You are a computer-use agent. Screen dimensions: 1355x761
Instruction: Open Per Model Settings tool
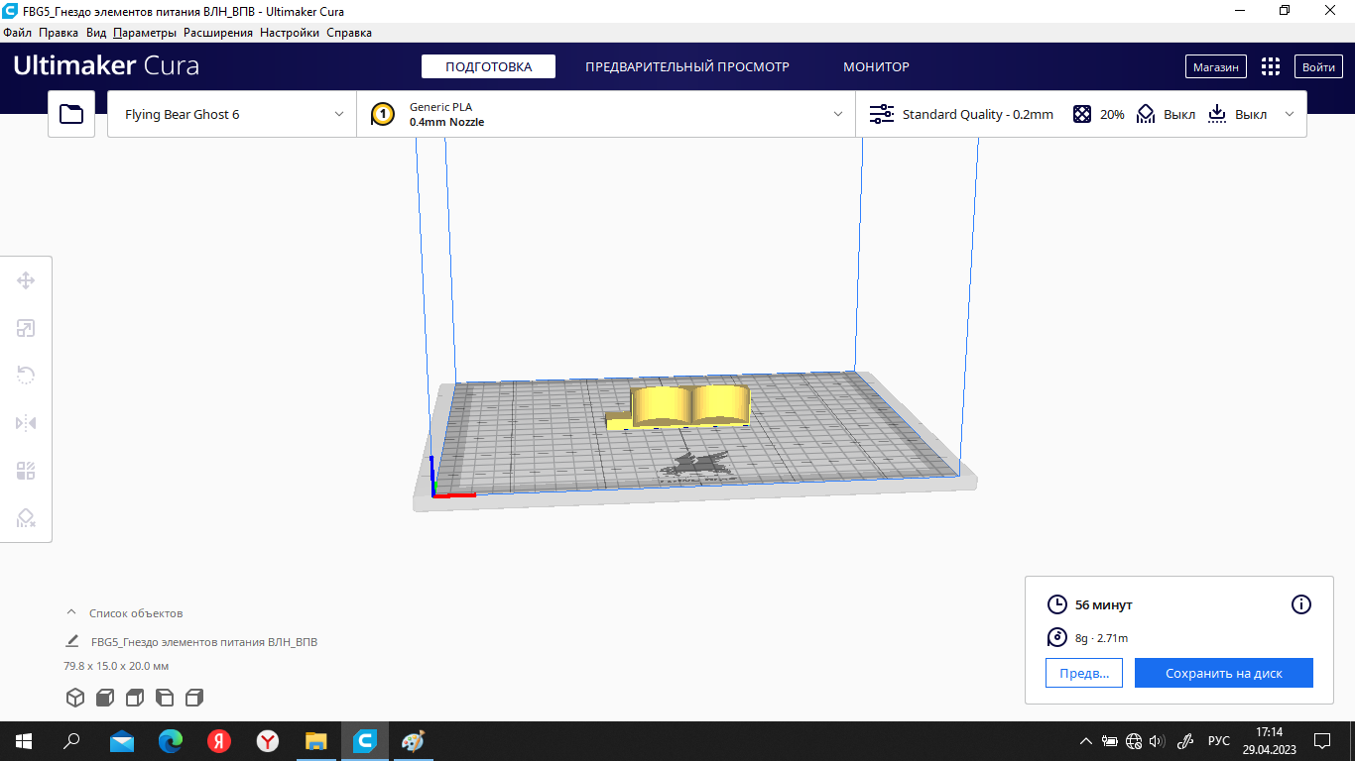pyautogui.click(x=26, y=471)
